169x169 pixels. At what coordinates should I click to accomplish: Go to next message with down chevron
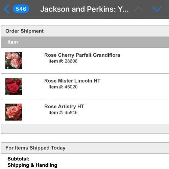157,9
